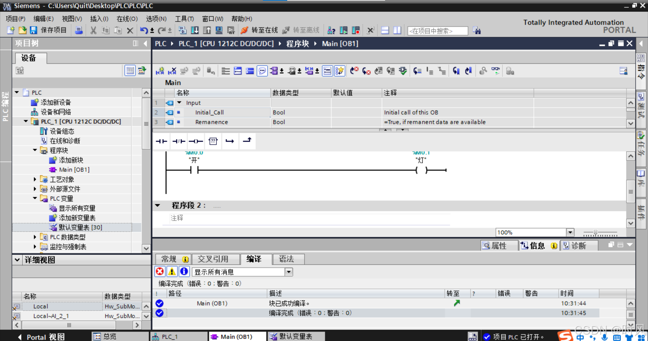
Task: Download to device icon in main toolbar
Action: coord(195,30)
